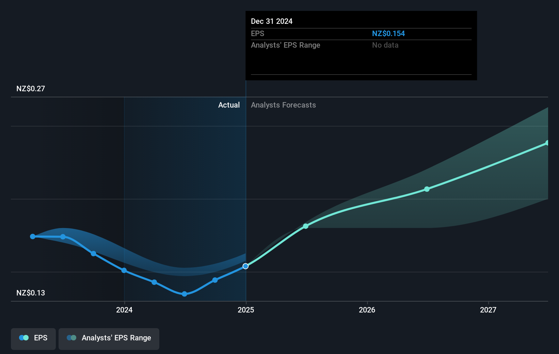Click the NZ$0.154 EPS value in tooltip
This screenshot has width=559, height=354.
coord(388,33)
